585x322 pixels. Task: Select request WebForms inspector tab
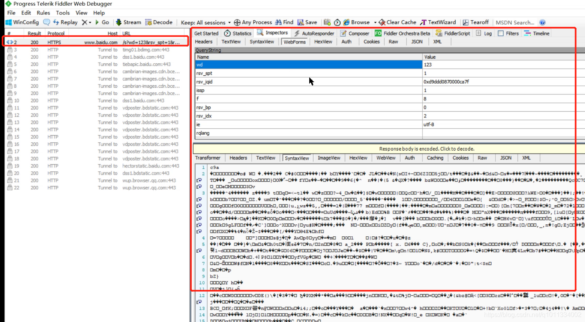point(294,41)
